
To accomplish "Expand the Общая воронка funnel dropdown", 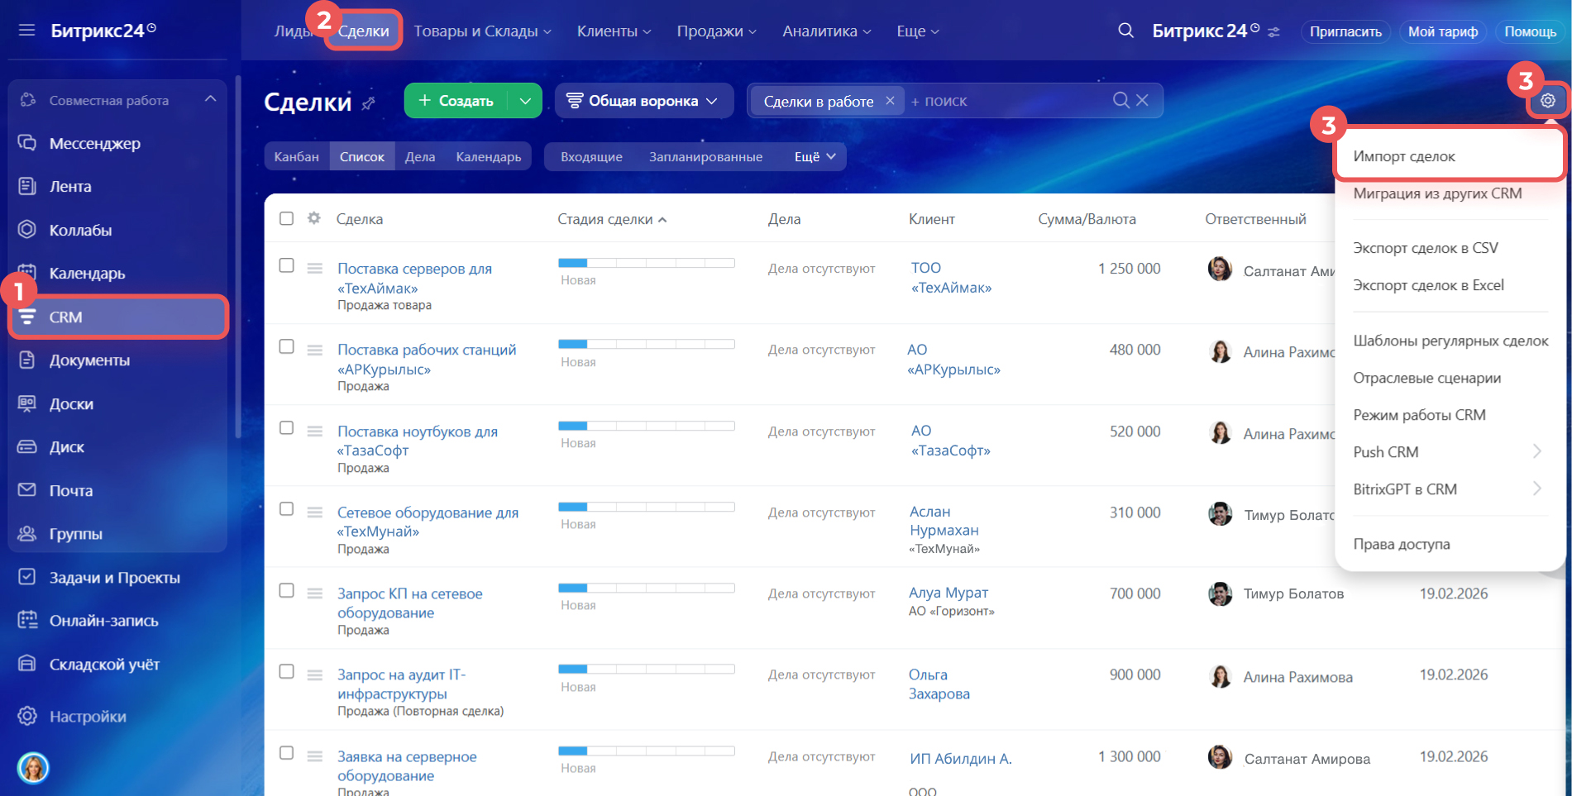I will click(643, 101).
